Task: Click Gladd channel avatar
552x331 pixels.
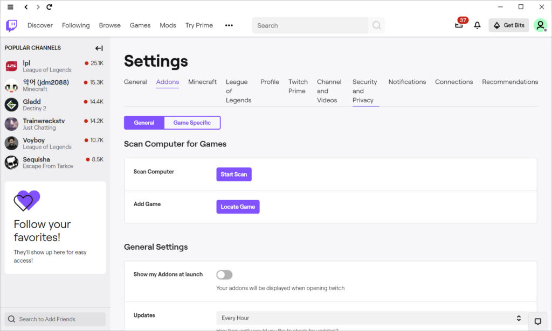Action: (12, 105)
